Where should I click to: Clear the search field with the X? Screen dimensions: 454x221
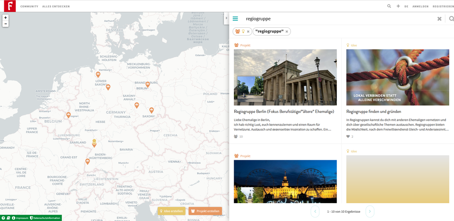[439, 19]
